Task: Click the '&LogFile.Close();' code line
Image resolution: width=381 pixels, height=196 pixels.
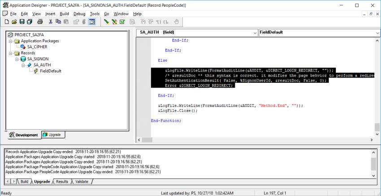Action: (x=178, y=111)
